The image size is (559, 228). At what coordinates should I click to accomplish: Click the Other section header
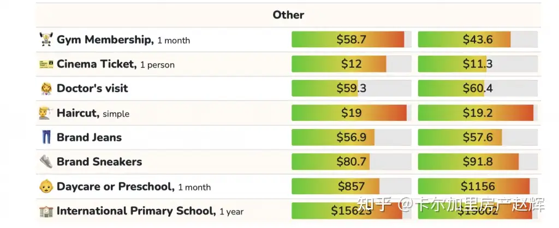(288, 15)
